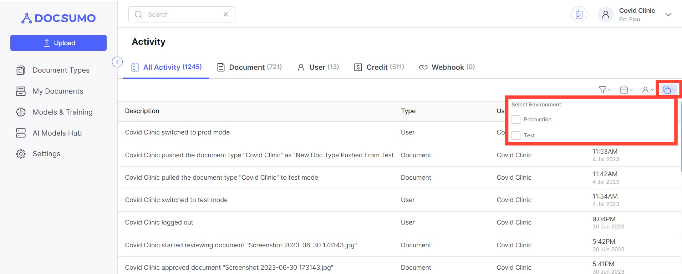Click row 'approved document' Screenshot
Image resolution: width=682 pixels, height=274 pixels.
(x=399, y=265)
